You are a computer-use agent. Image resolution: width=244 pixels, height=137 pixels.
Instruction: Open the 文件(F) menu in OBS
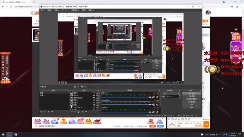(43, 10)
